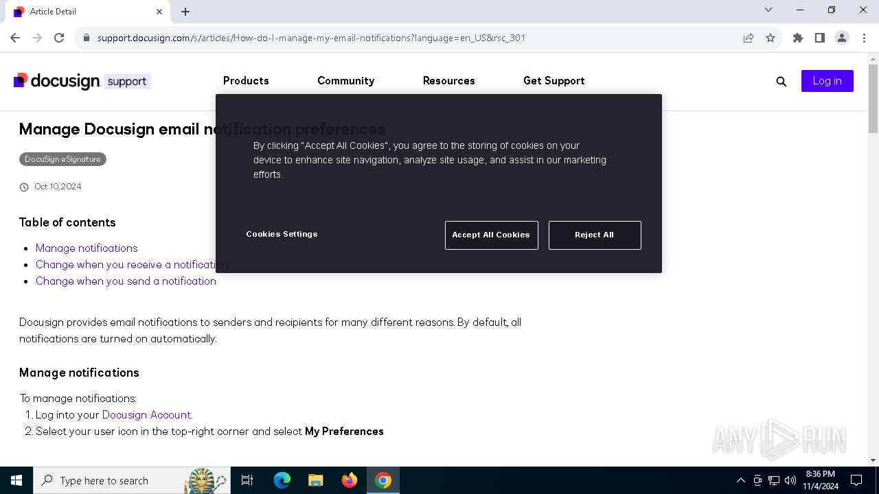Launch Microsoft Edge from the taskbar
This screenshot has height=494, width=879.
coord(282,480)
